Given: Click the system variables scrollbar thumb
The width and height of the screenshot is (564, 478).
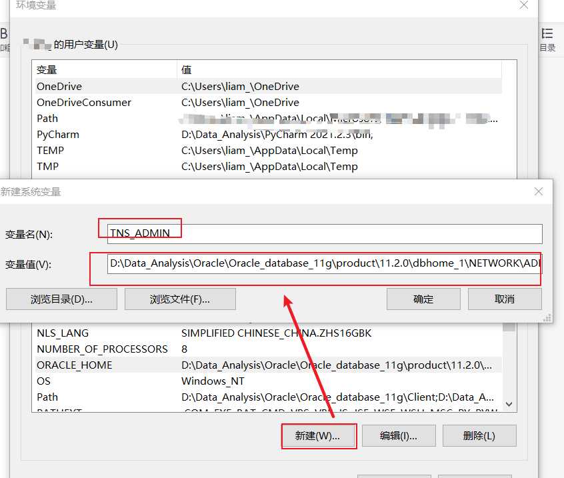Looking at the screenshot, I should tap(509, 327).
